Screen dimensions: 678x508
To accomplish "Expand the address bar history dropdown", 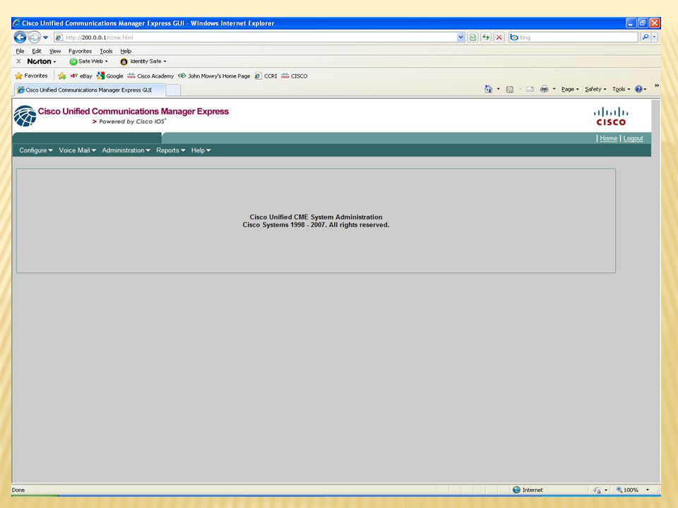I will [460, 37].
